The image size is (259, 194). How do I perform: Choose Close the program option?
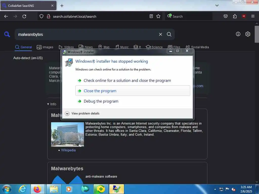tap(133, 91)
